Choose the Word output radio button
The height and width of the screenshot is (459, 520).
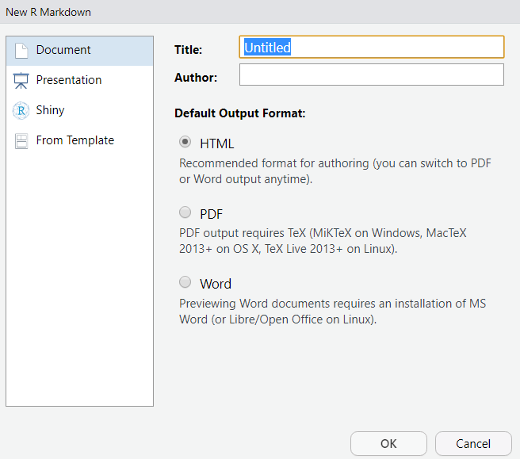(185, 282)
